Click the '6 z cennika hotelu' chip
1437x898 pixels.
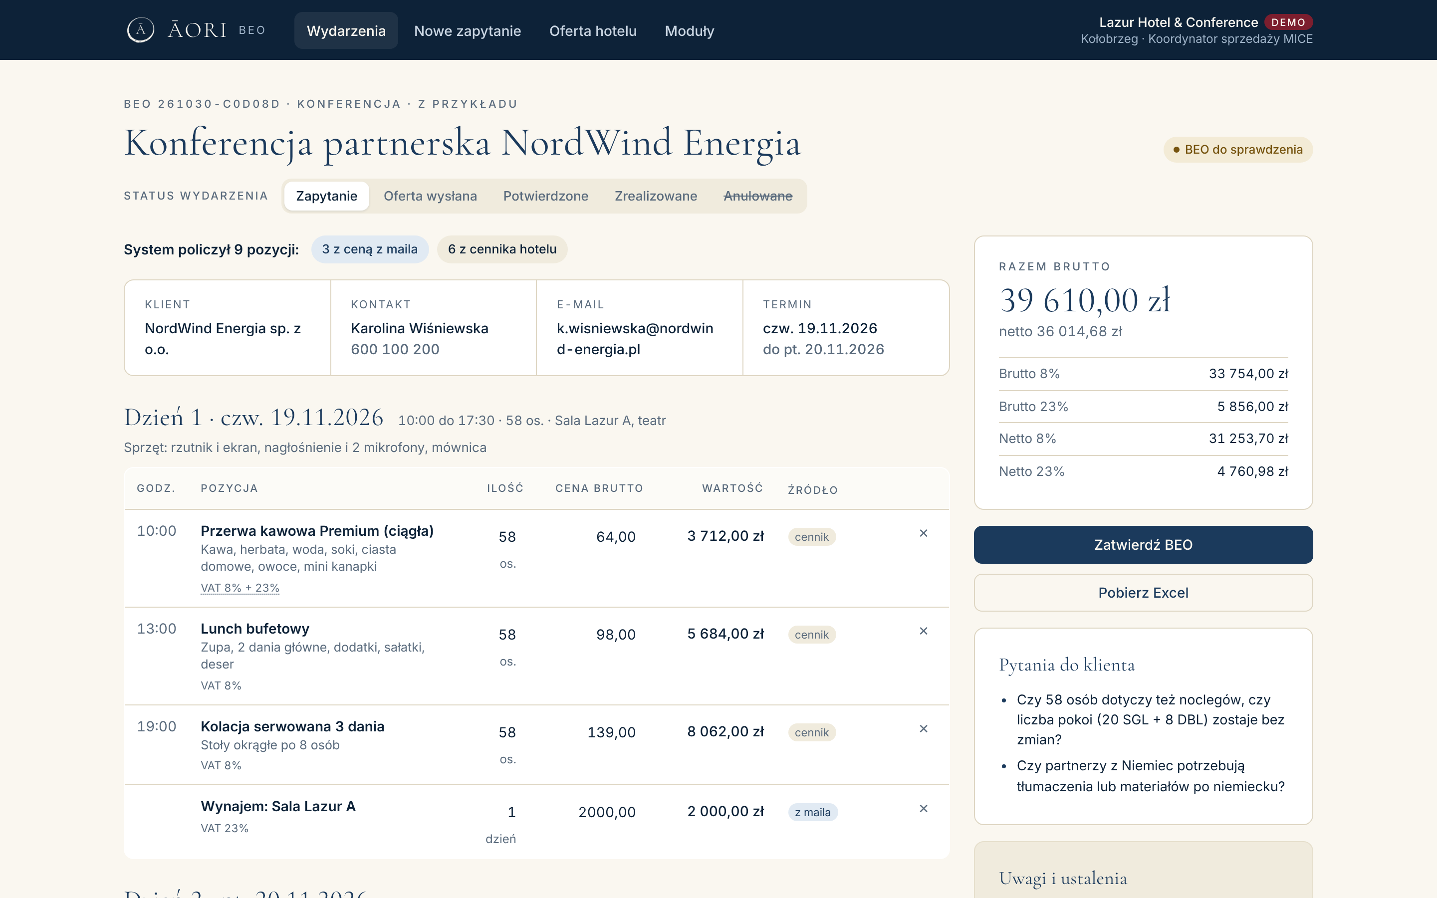pos(502,249)
